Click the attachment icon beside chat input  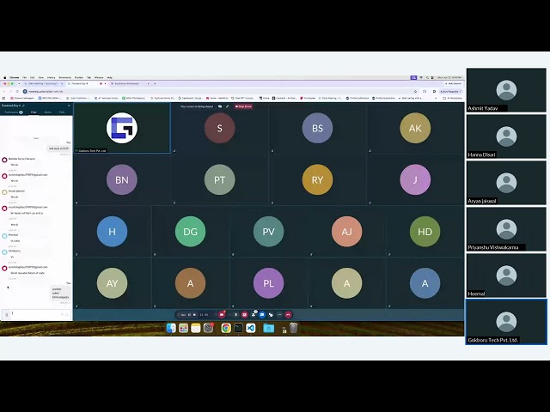point(6,315)
